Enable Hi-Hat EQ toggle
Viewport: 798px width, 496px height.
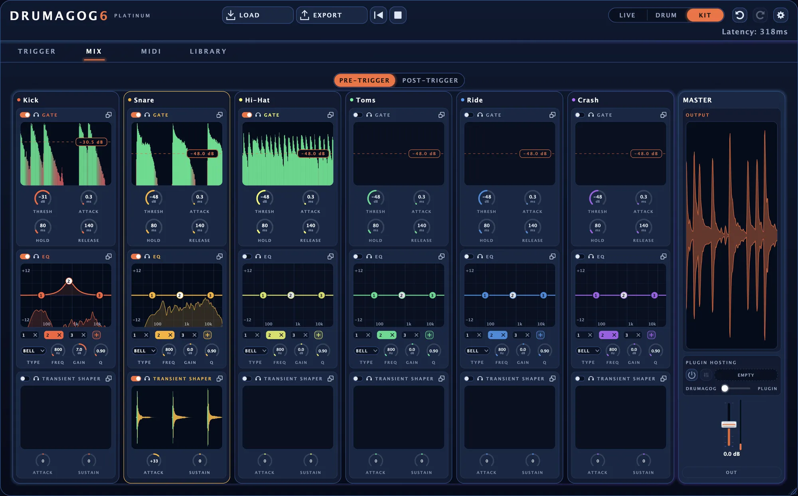247,257
